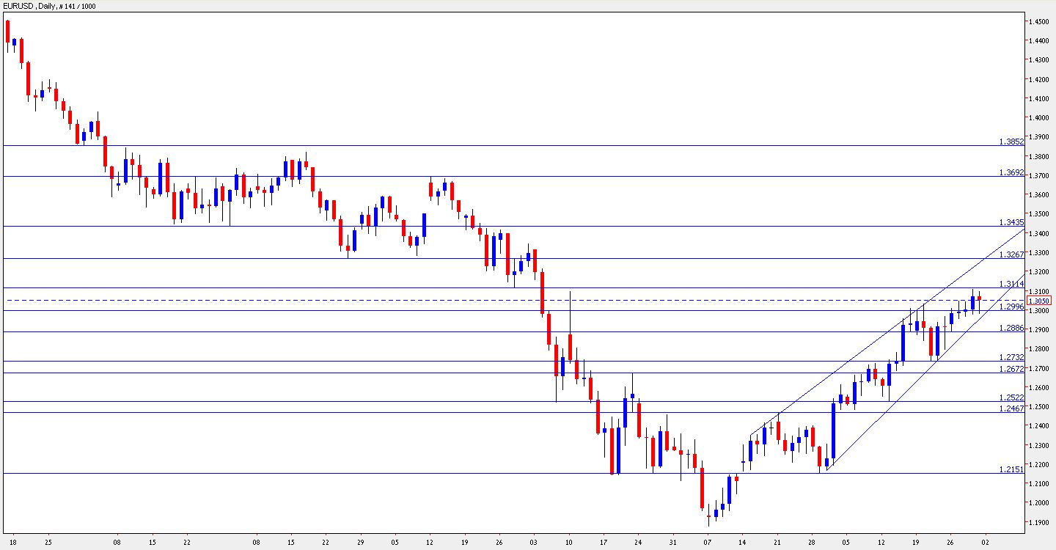The width and height of the screenshot is (1056, 550).
Task: Click the red 1.3050 current price tag
Action: click(1039, 301)
